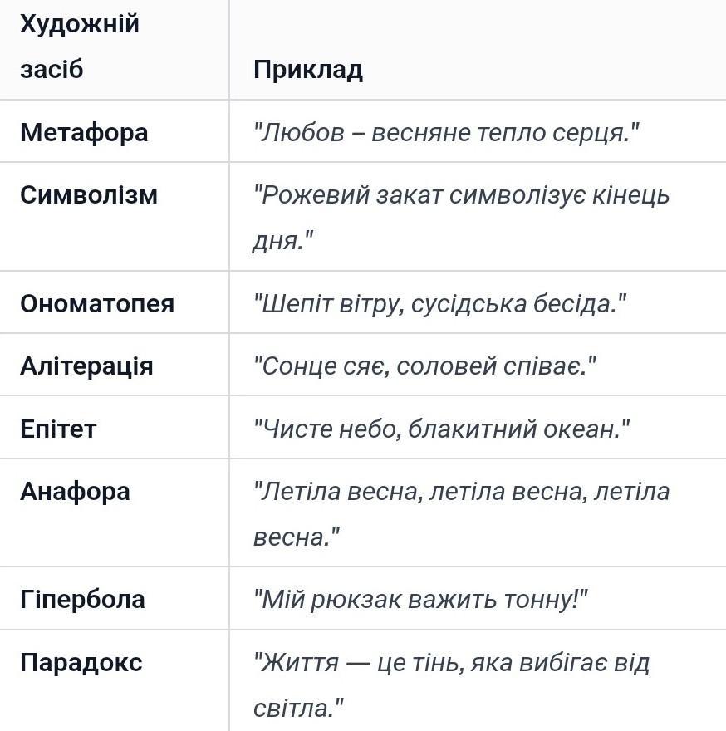Click the "Художній засіб" column header
Image resolution: width=726 pixels, height=731 pixels.
(80, 47)
